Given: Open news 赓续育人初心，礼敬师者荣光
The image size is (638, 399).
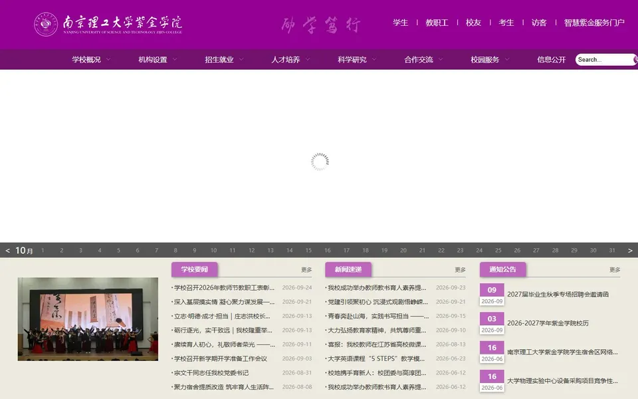Looking at the screenshot, I should (x=224, y=344).
